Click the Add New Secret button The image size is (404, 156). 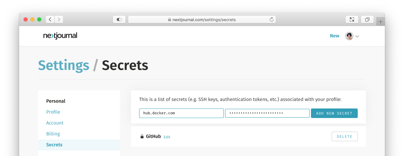tap(334, 113)
